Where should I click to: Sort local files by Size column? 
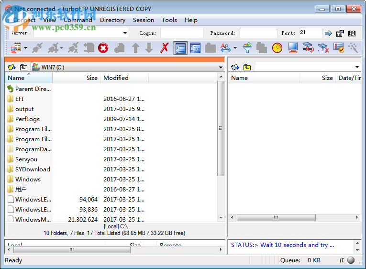coord(77,78)
